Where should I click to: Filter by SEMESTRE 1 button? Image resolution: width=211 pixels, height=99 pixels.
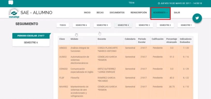pyautogui.click(x=186, y=25)
